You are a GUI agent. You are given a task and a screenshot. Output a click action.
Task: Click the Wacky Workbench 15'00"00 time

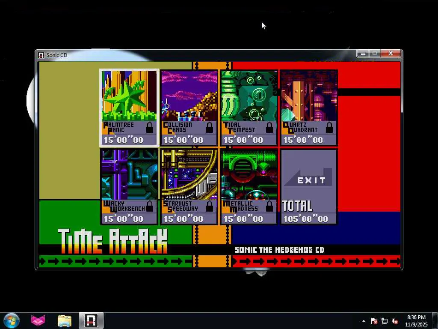click(x=124, y=219)
